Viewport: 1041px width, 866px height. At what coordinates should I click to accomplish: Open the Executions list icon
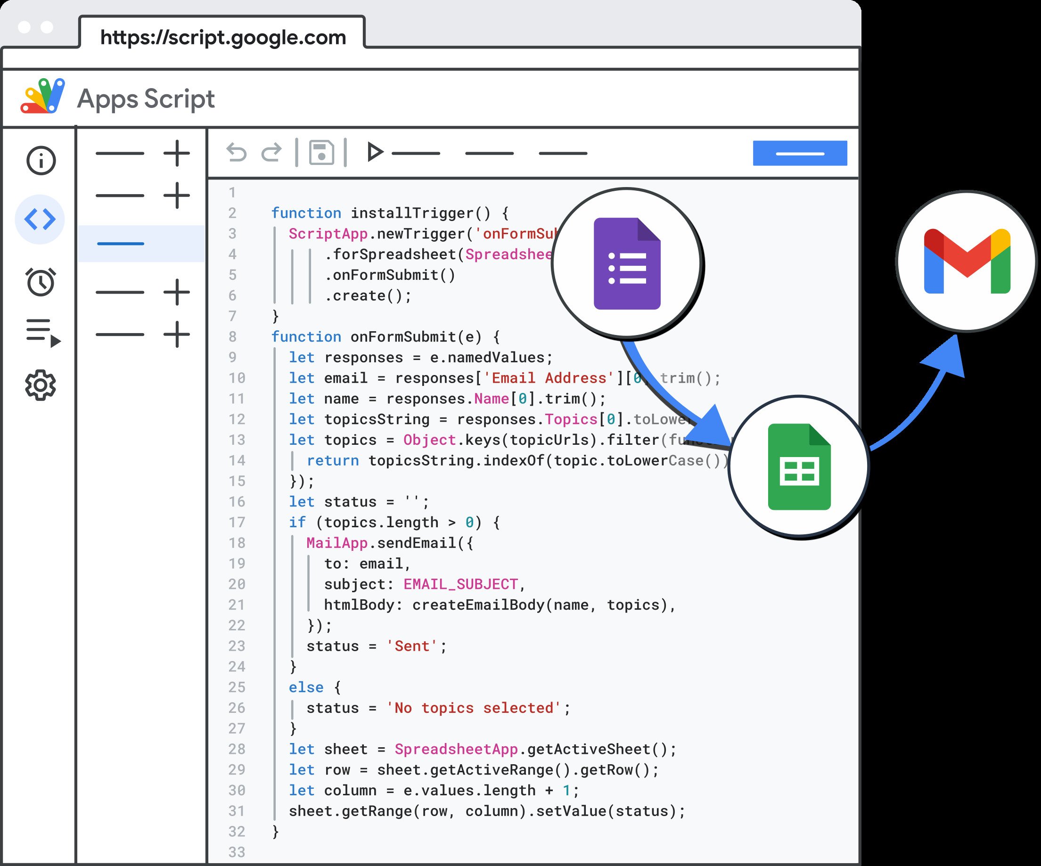click(x=43, y=333)
